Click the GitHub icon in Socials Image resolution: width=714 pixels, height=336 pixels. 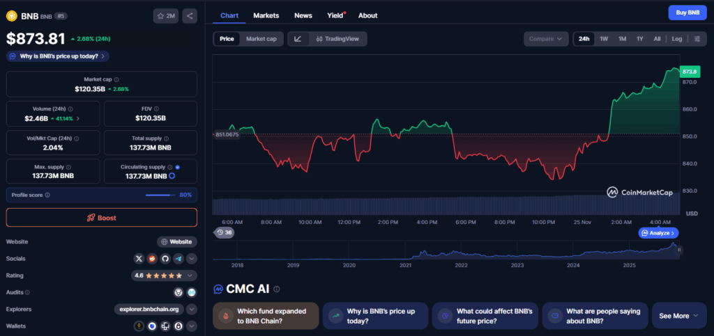(165, 258)
